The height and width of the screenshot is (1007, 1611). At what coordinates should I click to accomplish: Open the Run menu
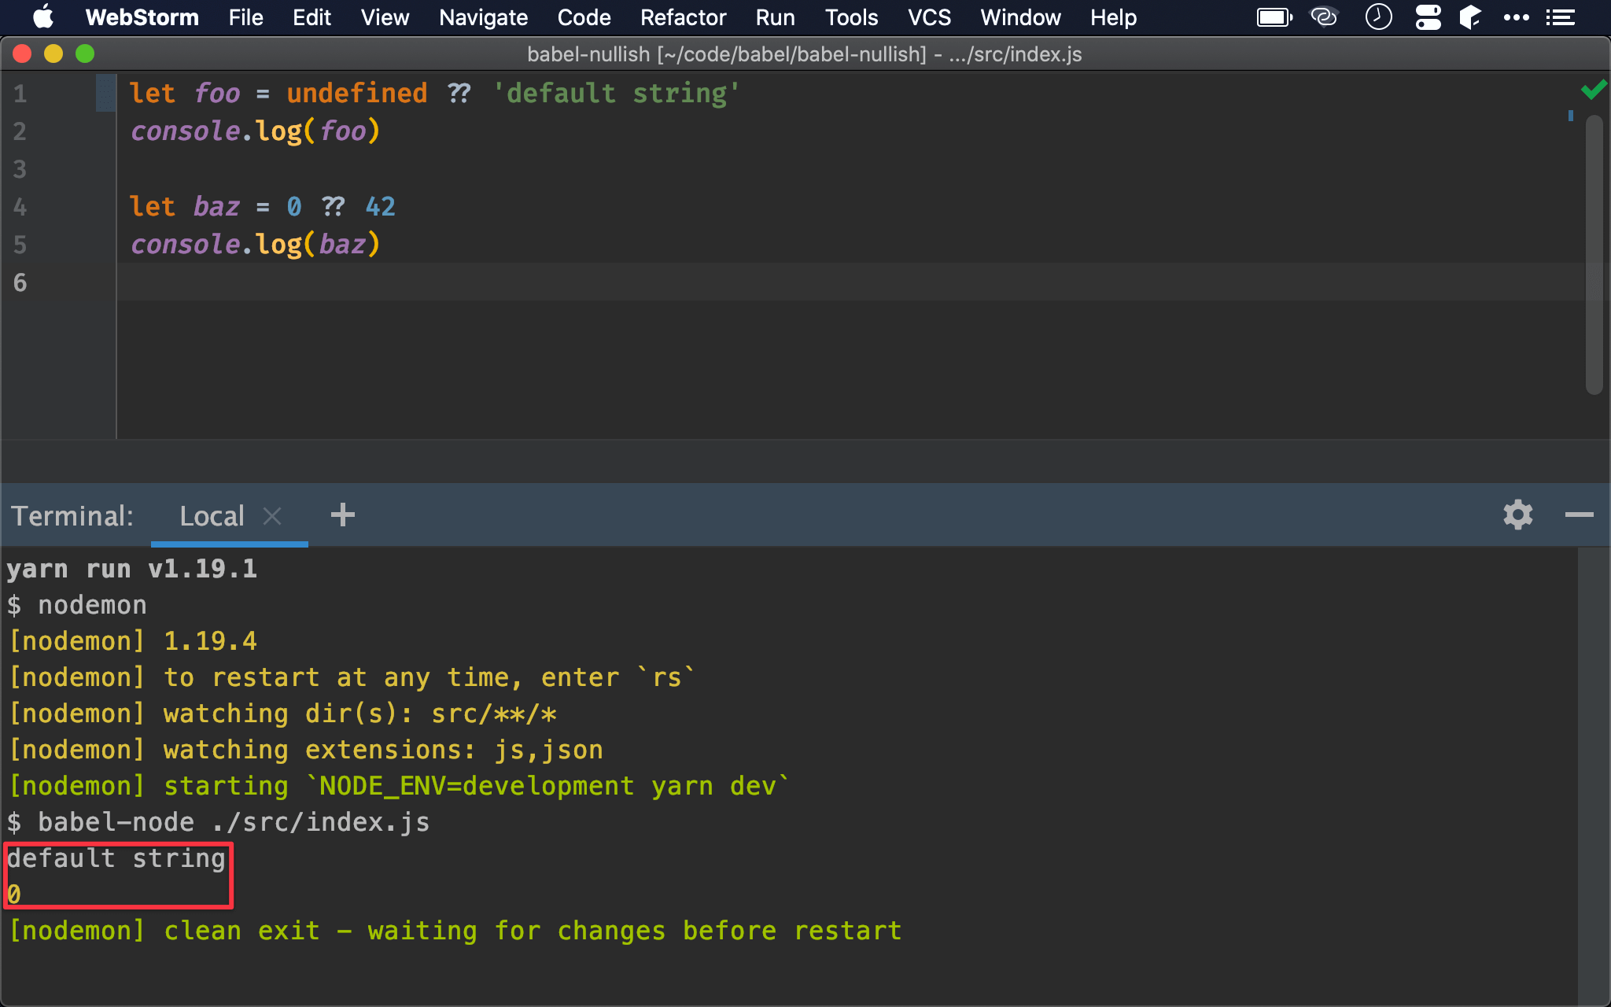click(x=775, y=17)
